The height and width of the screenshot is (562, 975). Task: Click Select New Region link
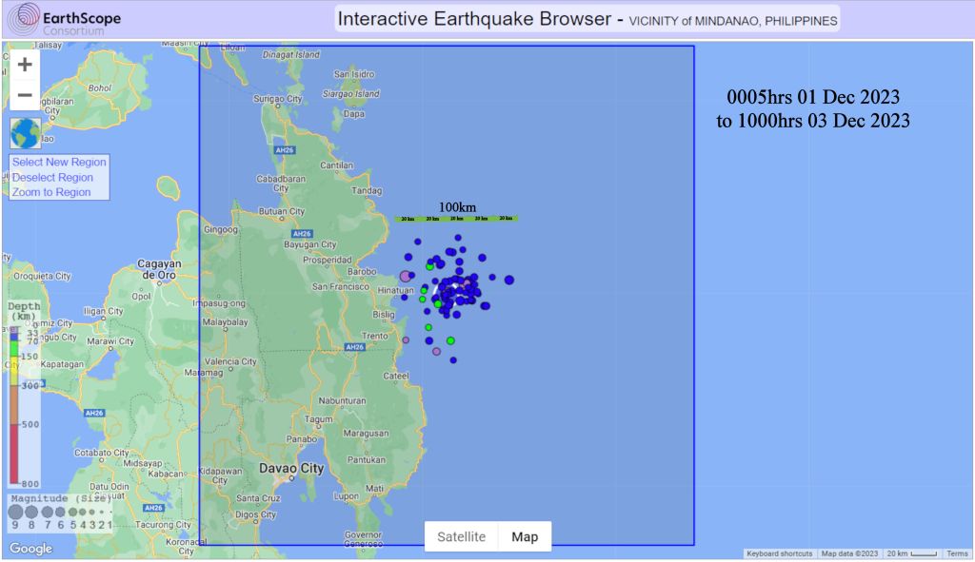[59, 163]
